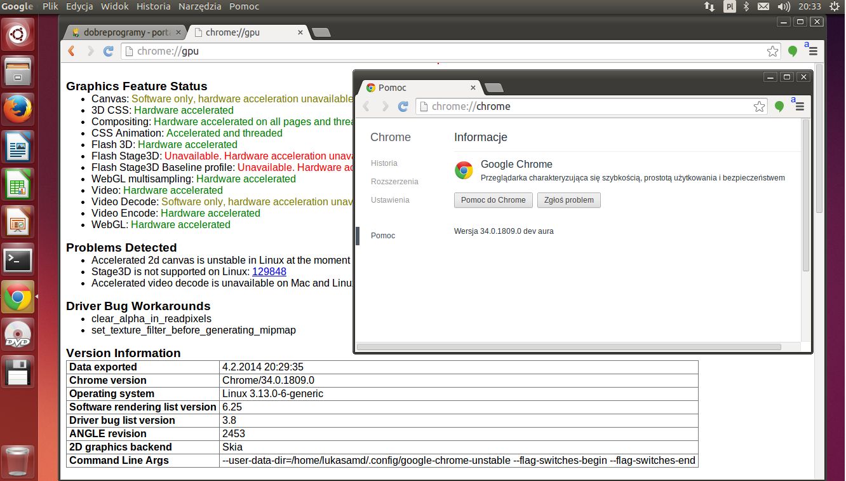Click back arrow in the chrome://gpu window
The height and width of the screenshot is (481, 846).
[71, 51]
